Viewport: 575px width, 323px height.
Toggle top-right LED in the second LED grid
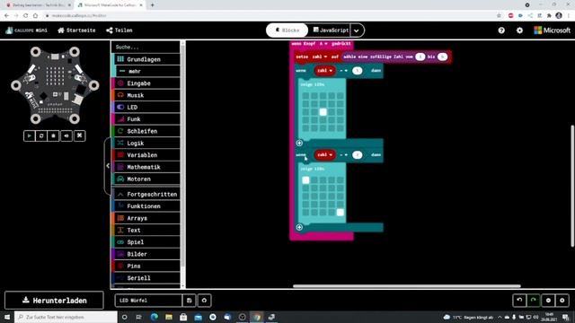tap(341, 179)
